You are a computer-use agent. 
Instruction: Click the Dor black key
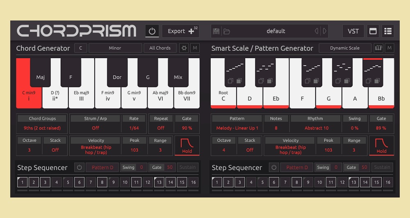(117, 73)
